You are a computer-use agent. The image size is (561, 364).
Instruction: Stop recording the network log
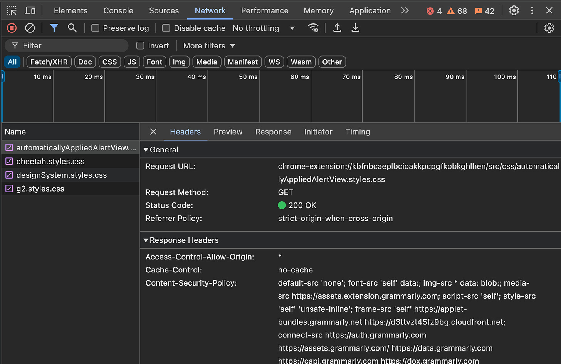click(x=12, y=28)
